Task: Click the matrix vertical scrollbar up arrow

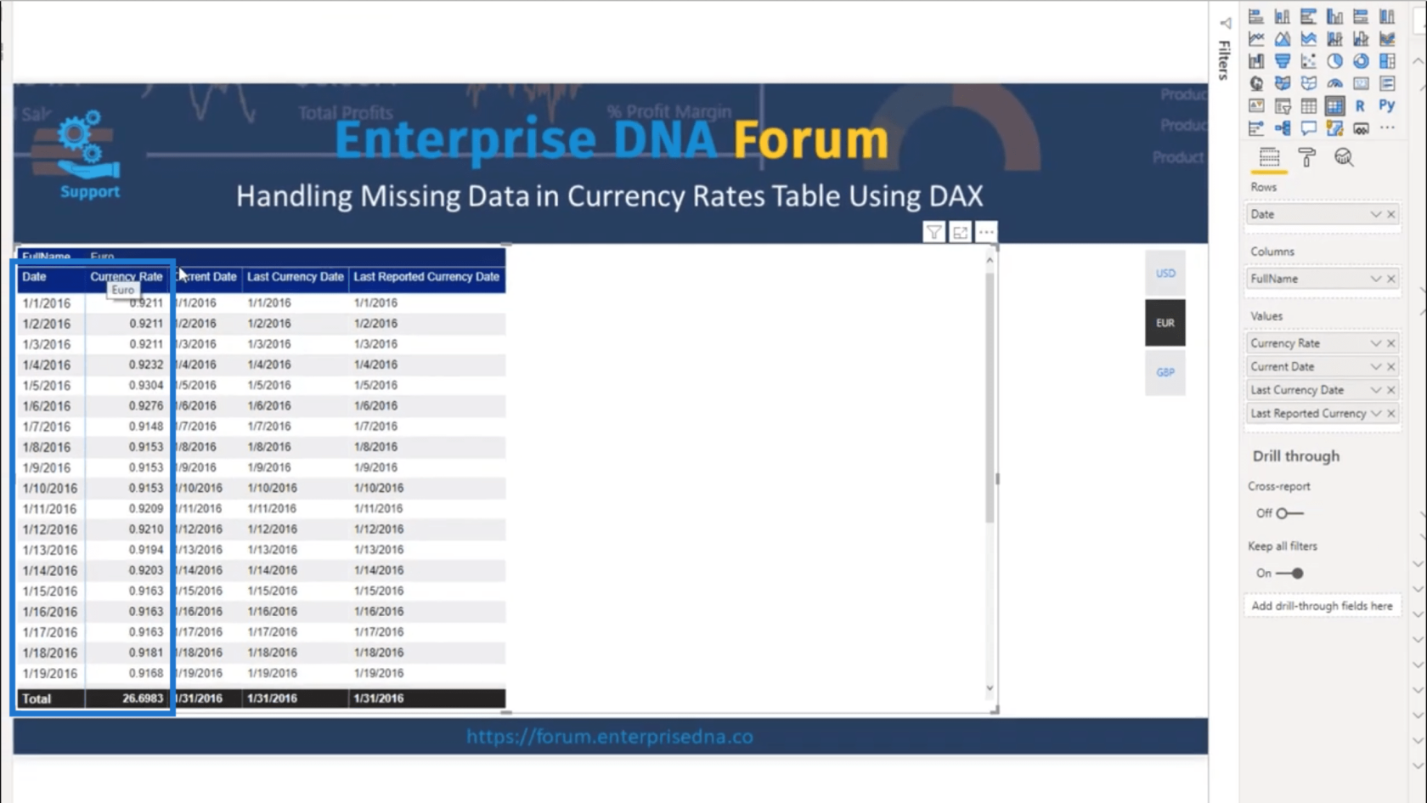Action: (990, 260)
